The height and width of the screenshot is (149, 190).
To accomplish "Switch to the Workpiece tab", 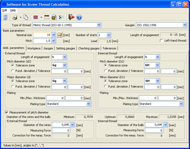I will pos(34,48).
